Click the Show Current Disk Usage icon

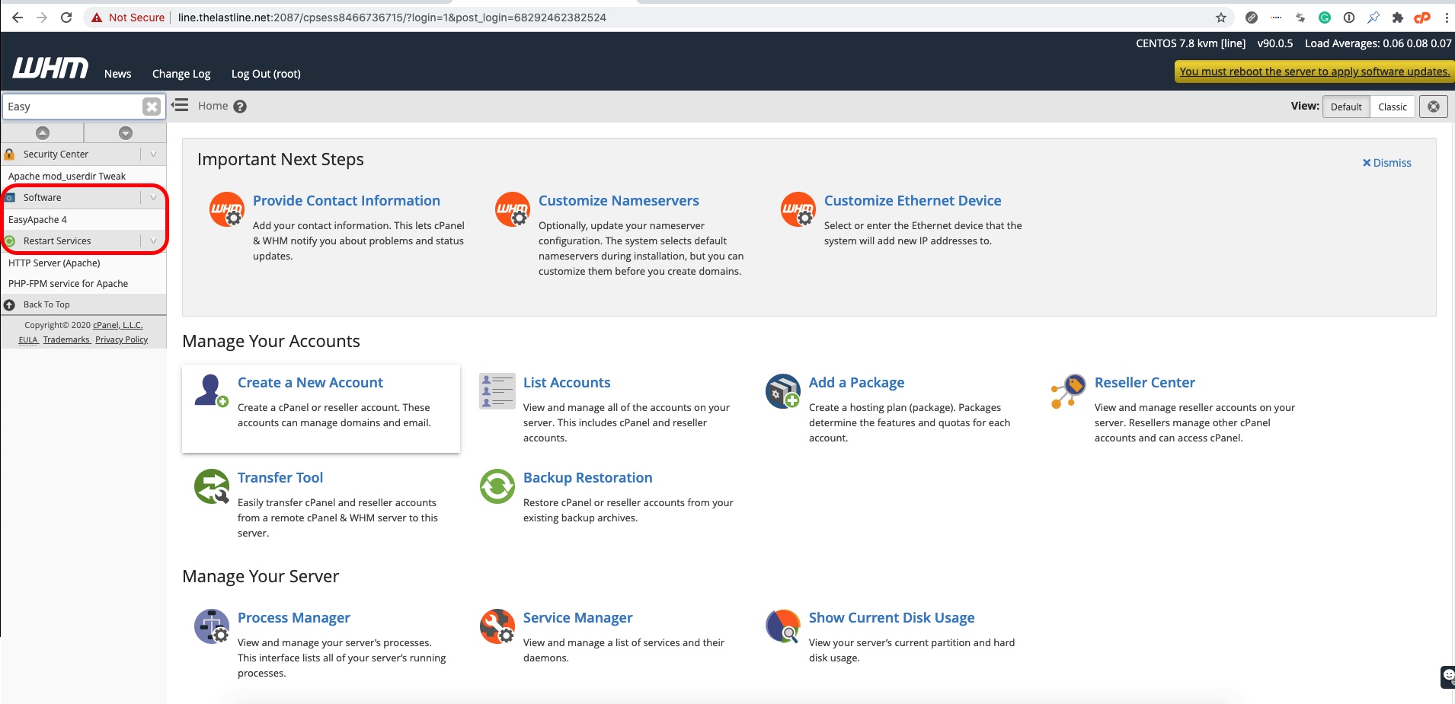(783, 626)
